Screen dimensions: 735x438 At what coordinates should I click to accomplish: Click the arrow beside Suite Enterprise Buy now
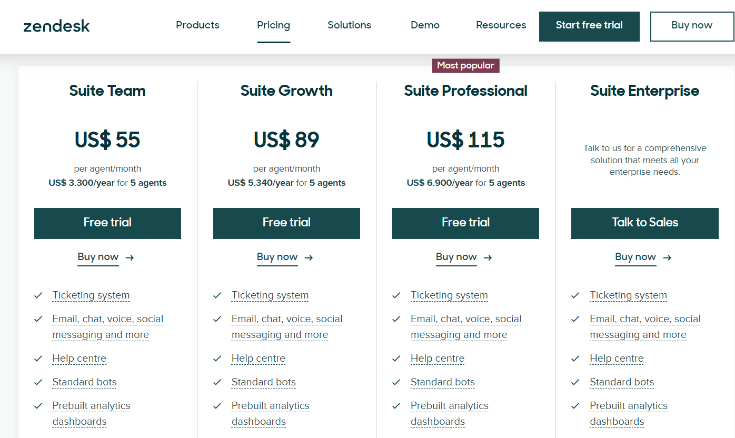(667, 257)
